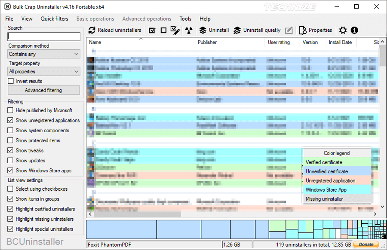Open the Tools menu
The height and width of the screenshot is (250, 387).
point(185,19)
